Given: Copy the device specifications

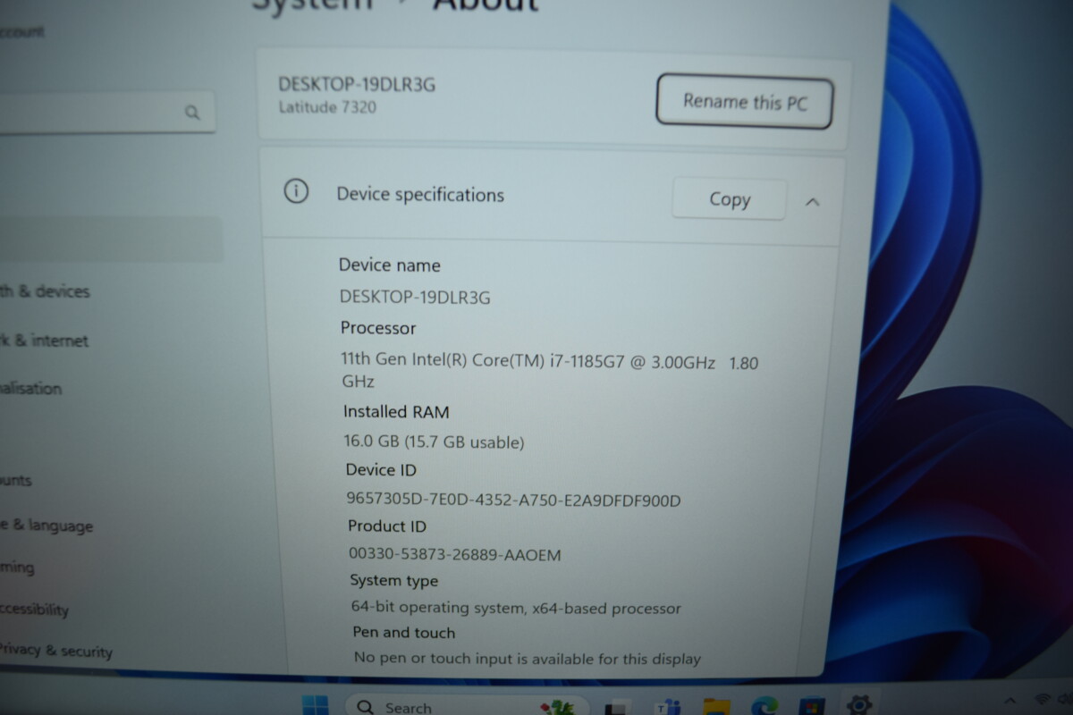Looking at the screenshot, I should pos(729,199).
